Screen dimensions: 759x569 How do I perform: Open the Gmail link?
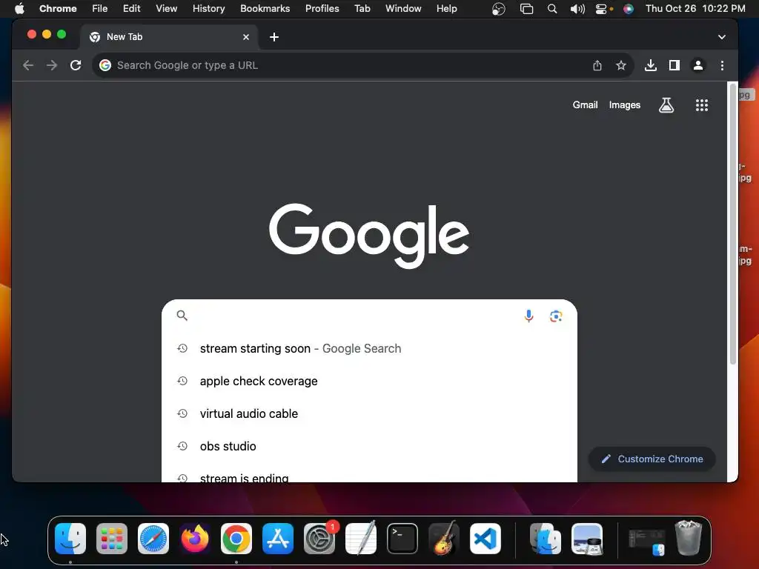(x=585, y=105)
